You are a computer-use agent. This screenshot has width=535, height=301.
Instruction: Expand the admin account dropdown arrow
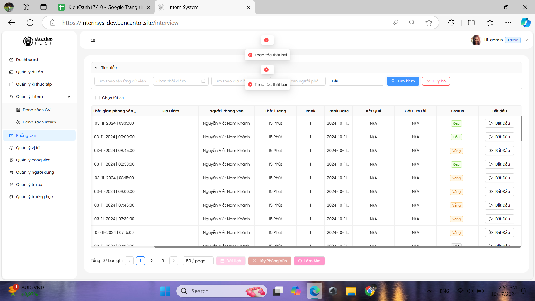[x=527, y=40]
